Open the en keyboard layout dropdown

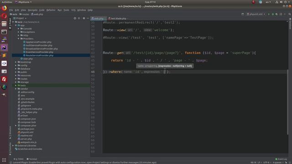(268, 2)
